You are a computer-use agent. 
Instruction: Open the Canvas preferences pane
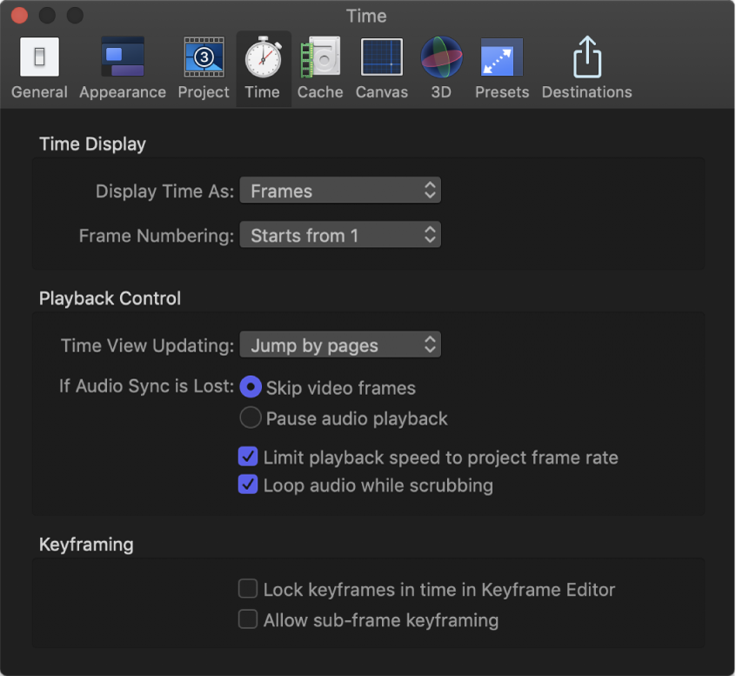[x=381, y=65]
